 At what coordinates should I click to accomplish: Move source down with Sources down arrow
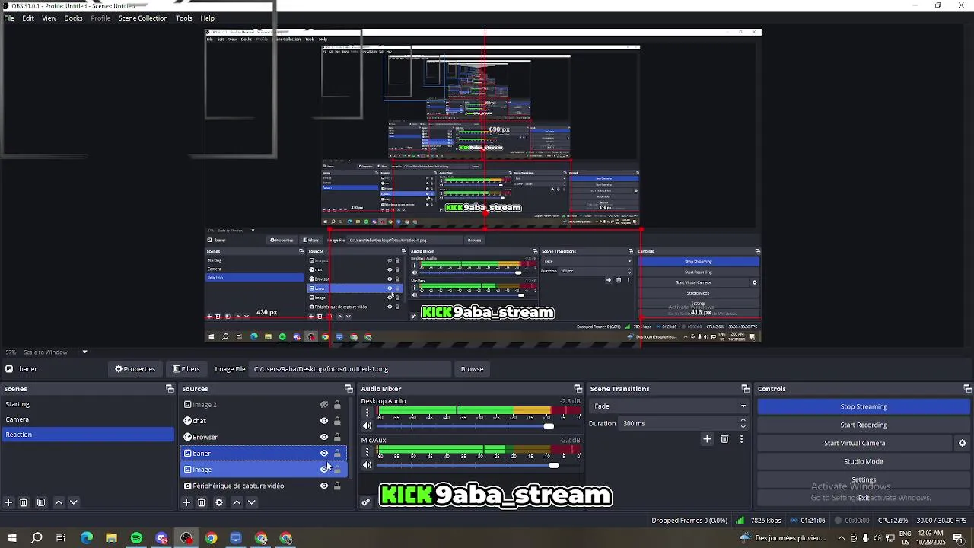tap(252, 502)
